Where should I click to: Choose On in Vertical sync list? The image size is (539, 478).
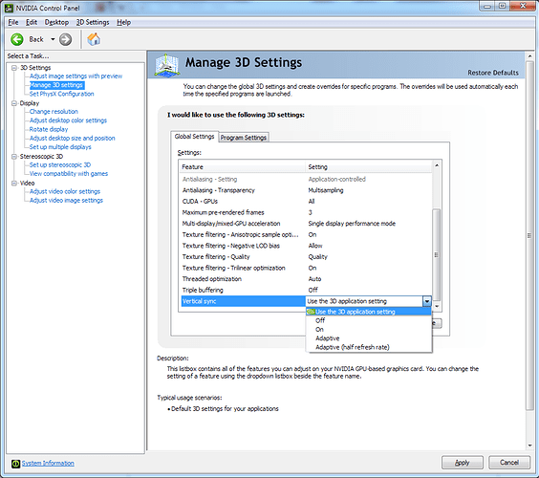pyautogui.click(x=369, y=330)
